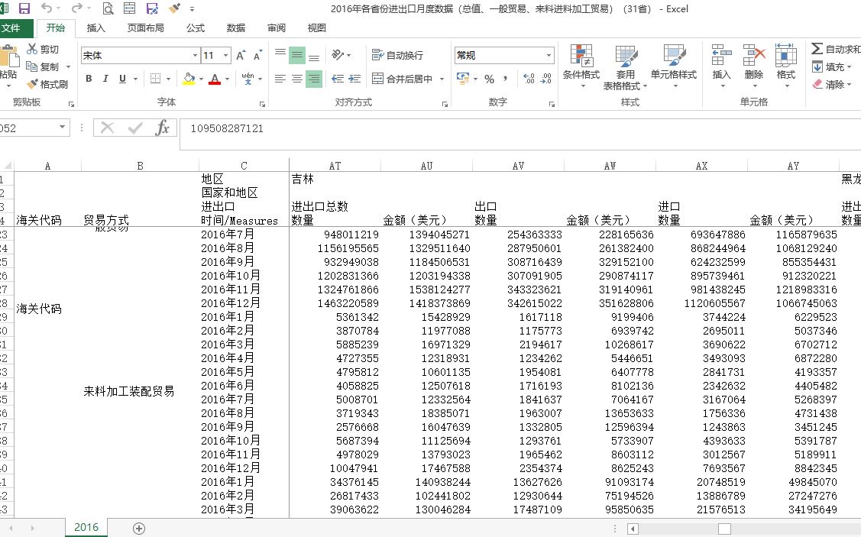Click Merge and Center (合并后居中)
The width and height of the screenshot is (861, 537).
coord(403,79)
